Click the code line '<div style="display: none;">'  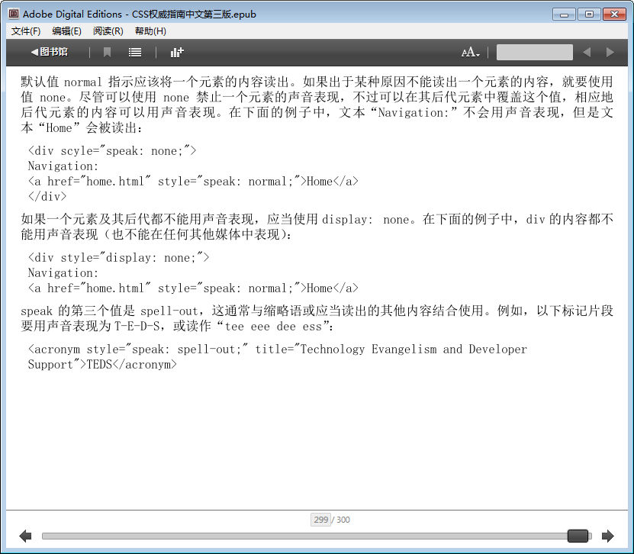[x=118, y=258]
